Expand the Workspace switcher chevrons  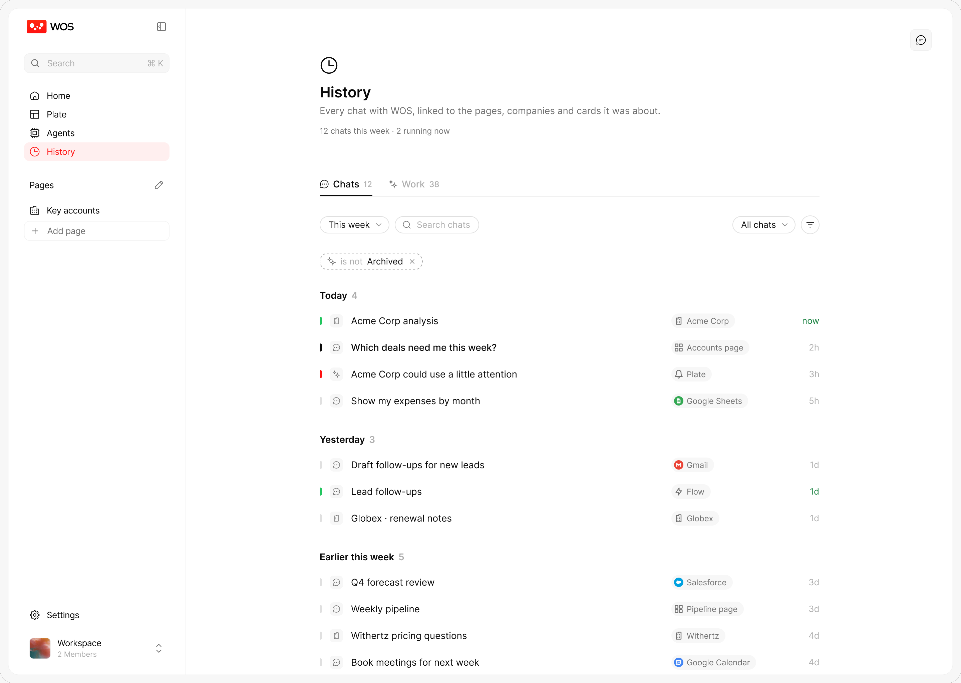(x=158, y=648)
